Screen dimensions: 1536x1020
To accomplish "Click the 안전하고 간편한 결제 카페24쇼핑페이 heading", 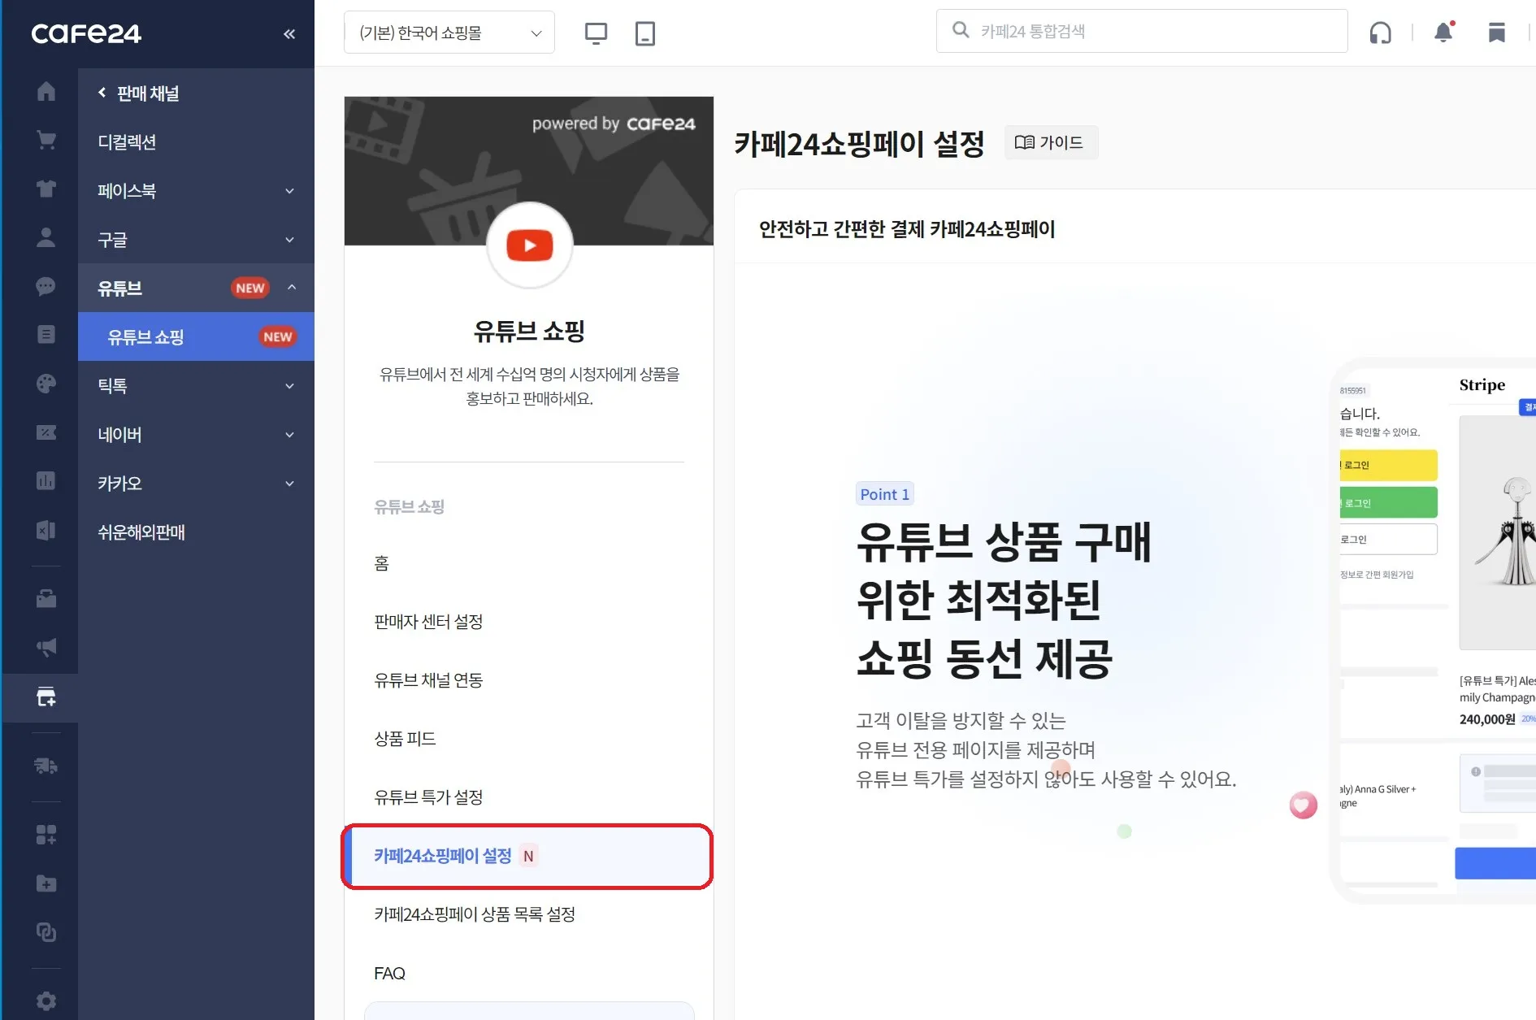I will coord(907,229).
